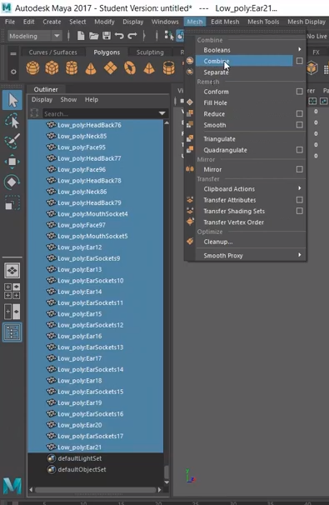Expand the Smooth Proxy submenu
The height and width of the screenshot is (505, 329).
click(x=299, y=255)
